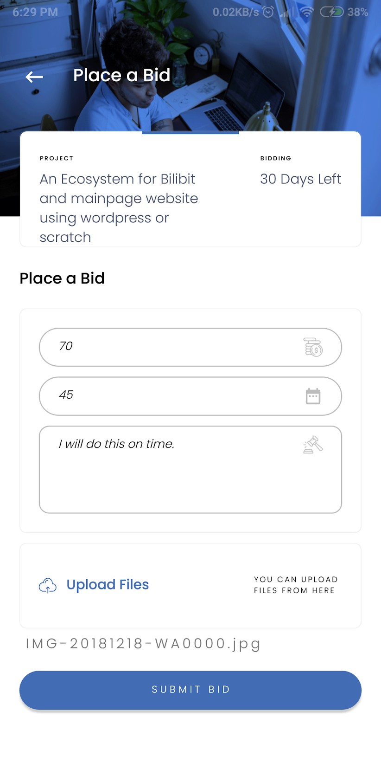Select uploaded file IMG-20181218-WA0000.jpg
Viewport: 381px width, 763px height.
pyautogui.click(x=143, y=644)
